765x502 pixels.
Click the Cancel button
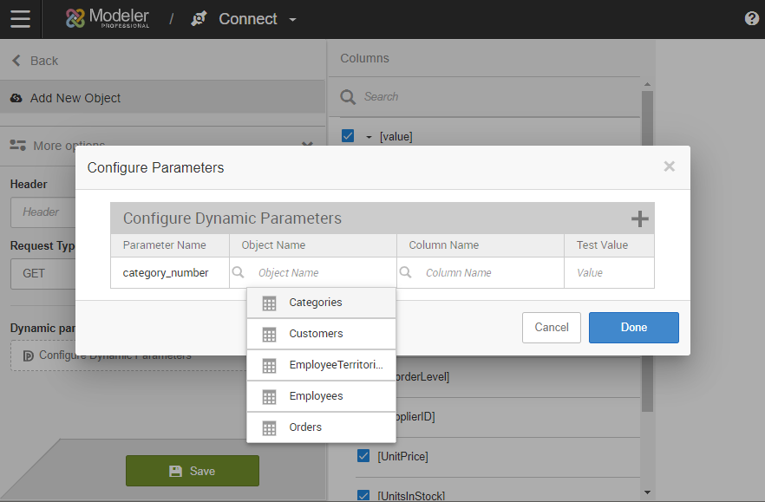(551, 328)
